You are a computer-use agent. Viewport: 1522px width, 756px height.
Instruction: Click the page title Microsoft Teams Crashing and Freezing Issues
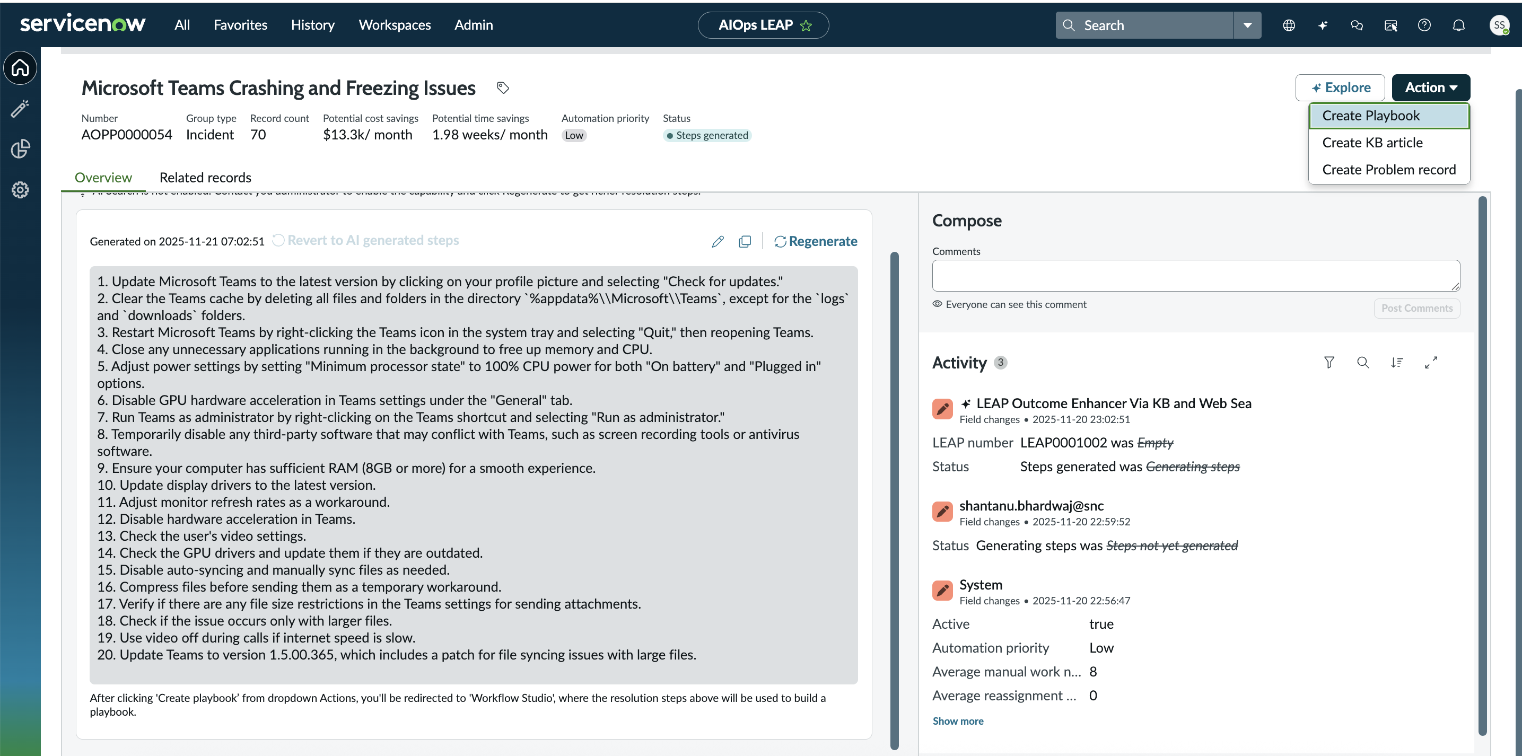pos(278,88)
